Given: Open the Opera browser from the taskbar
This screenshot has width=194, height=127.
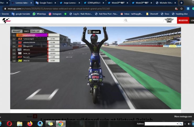Looking at the screenshot, I should pyautogui.click(x=9, y=123).
